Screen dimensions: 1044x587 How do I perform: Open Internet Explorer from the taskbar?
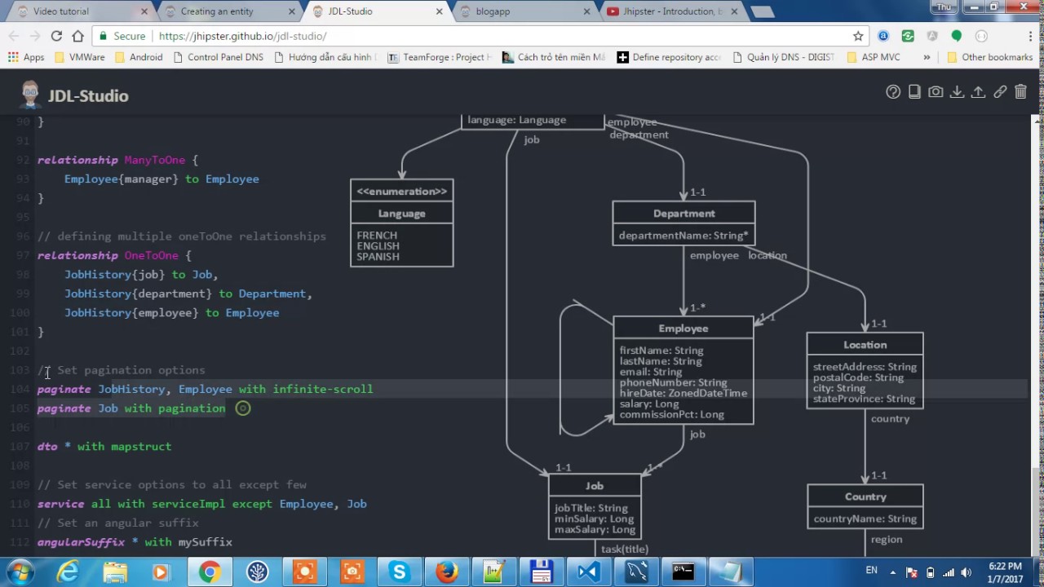click(x=68, y=572)
